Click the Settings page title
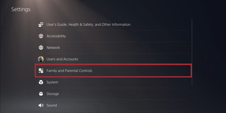Image resolution: width=226 pixels, height=113 pixels. [x=21, y=9]
